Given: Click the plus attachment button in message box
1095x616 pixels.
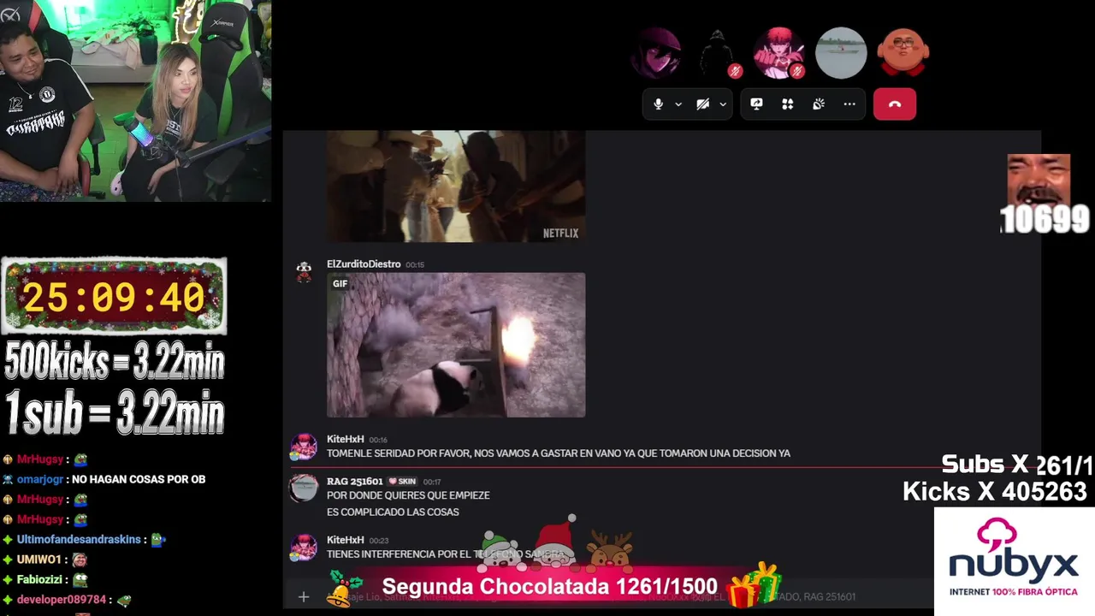Looking at the screenshot, I should point(304,596).
